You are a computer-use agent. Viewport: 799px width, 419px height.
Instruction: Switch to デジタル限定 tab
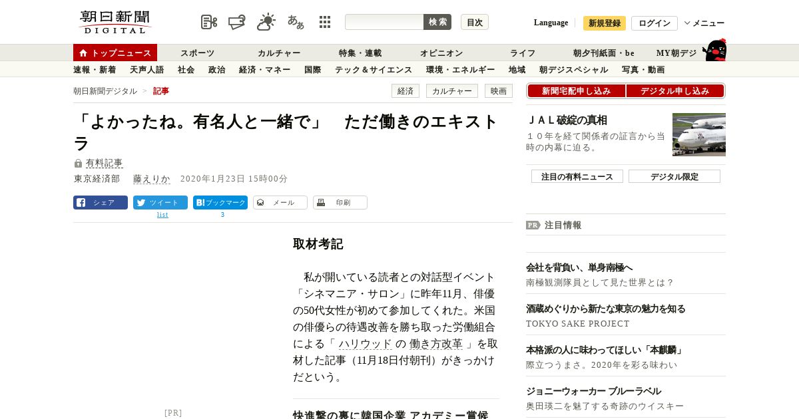coord(674,176)
